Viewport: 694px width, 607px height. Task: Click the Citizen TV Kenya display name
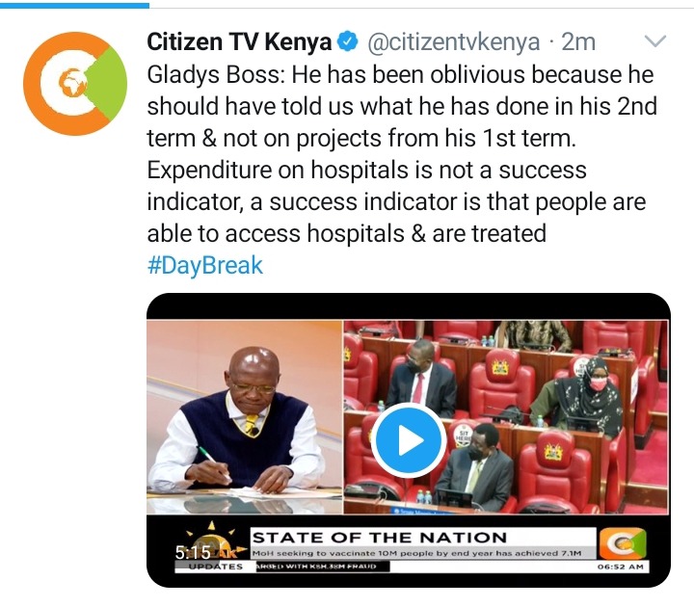click(239, 42)
